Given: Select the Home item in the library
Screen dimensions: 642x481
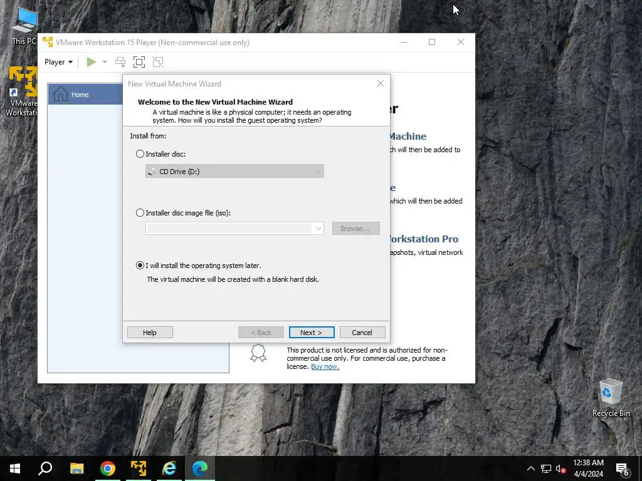Looking at the screenshot, I should click(85, 95).
